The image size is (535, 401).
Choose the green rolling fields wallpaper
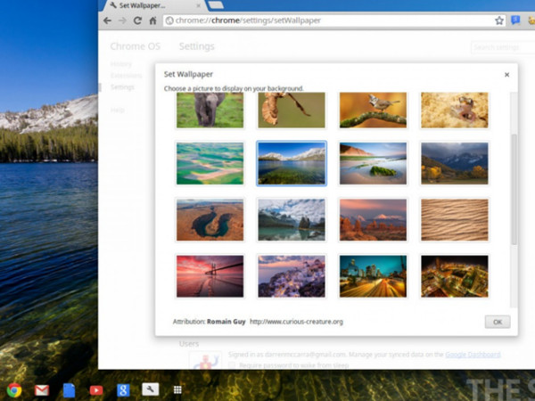pos(210,163)
